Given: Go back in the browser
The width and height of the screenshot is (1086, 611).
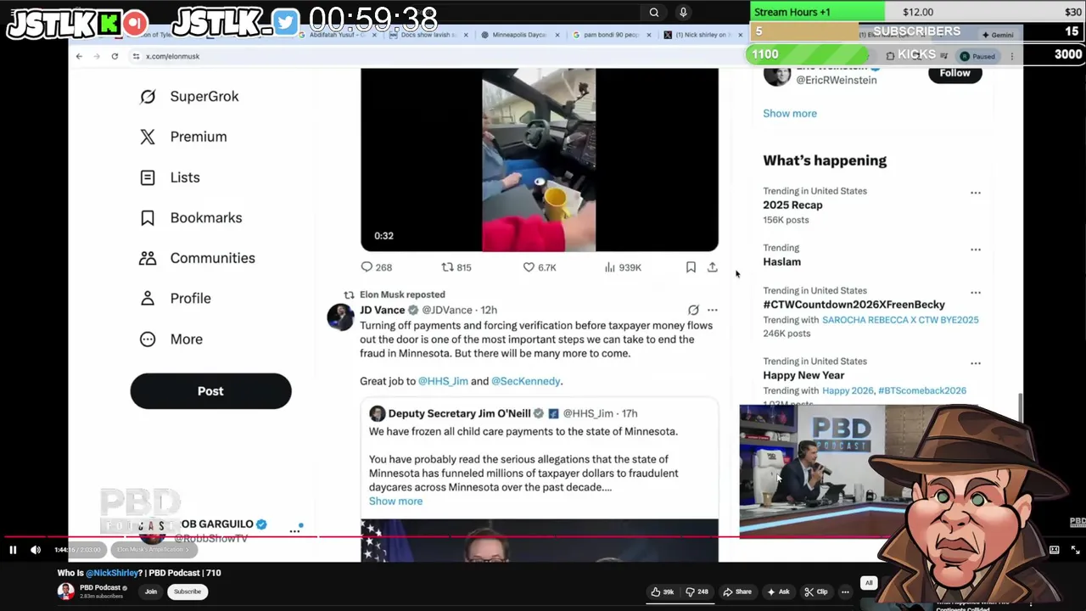Looking at the screenshot, I should 79,56.
